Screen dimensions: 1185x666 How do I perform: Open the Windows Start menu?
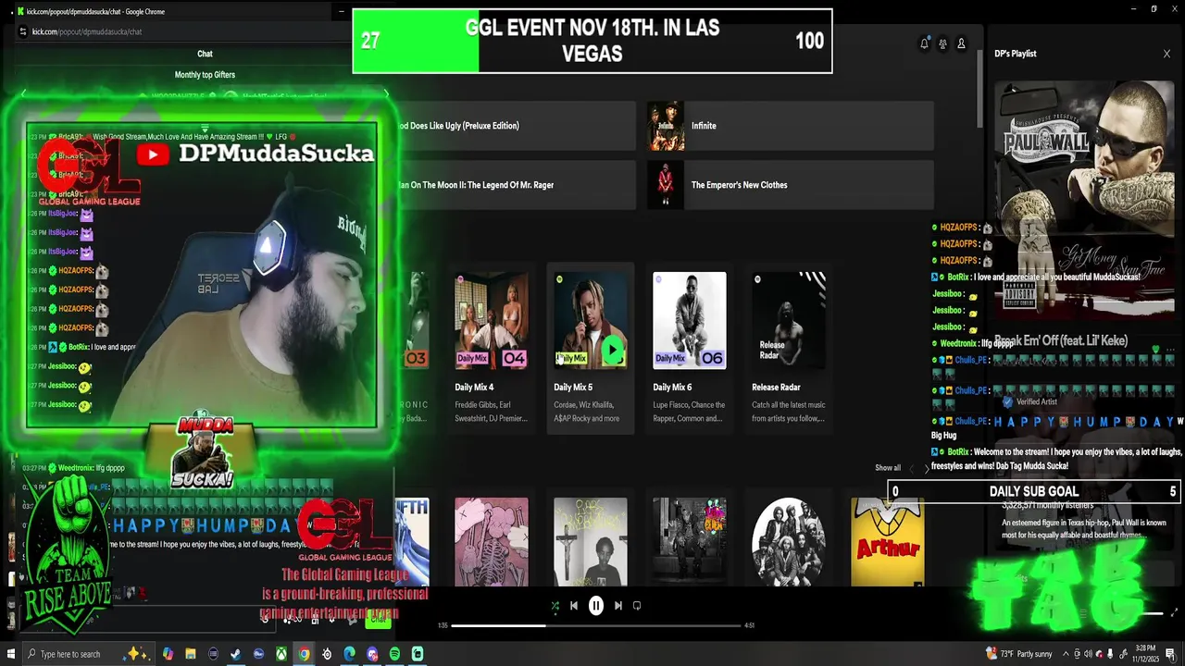pyautogui.click(x=9, y=654)
